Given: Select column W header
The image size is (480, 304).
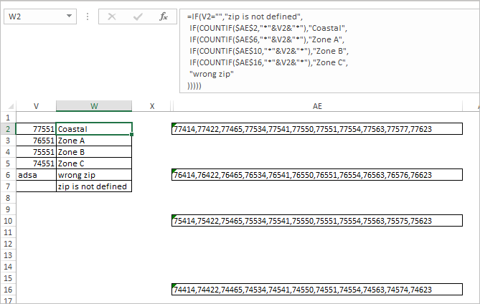Looking at the screenshot, I should click(94, 106).
